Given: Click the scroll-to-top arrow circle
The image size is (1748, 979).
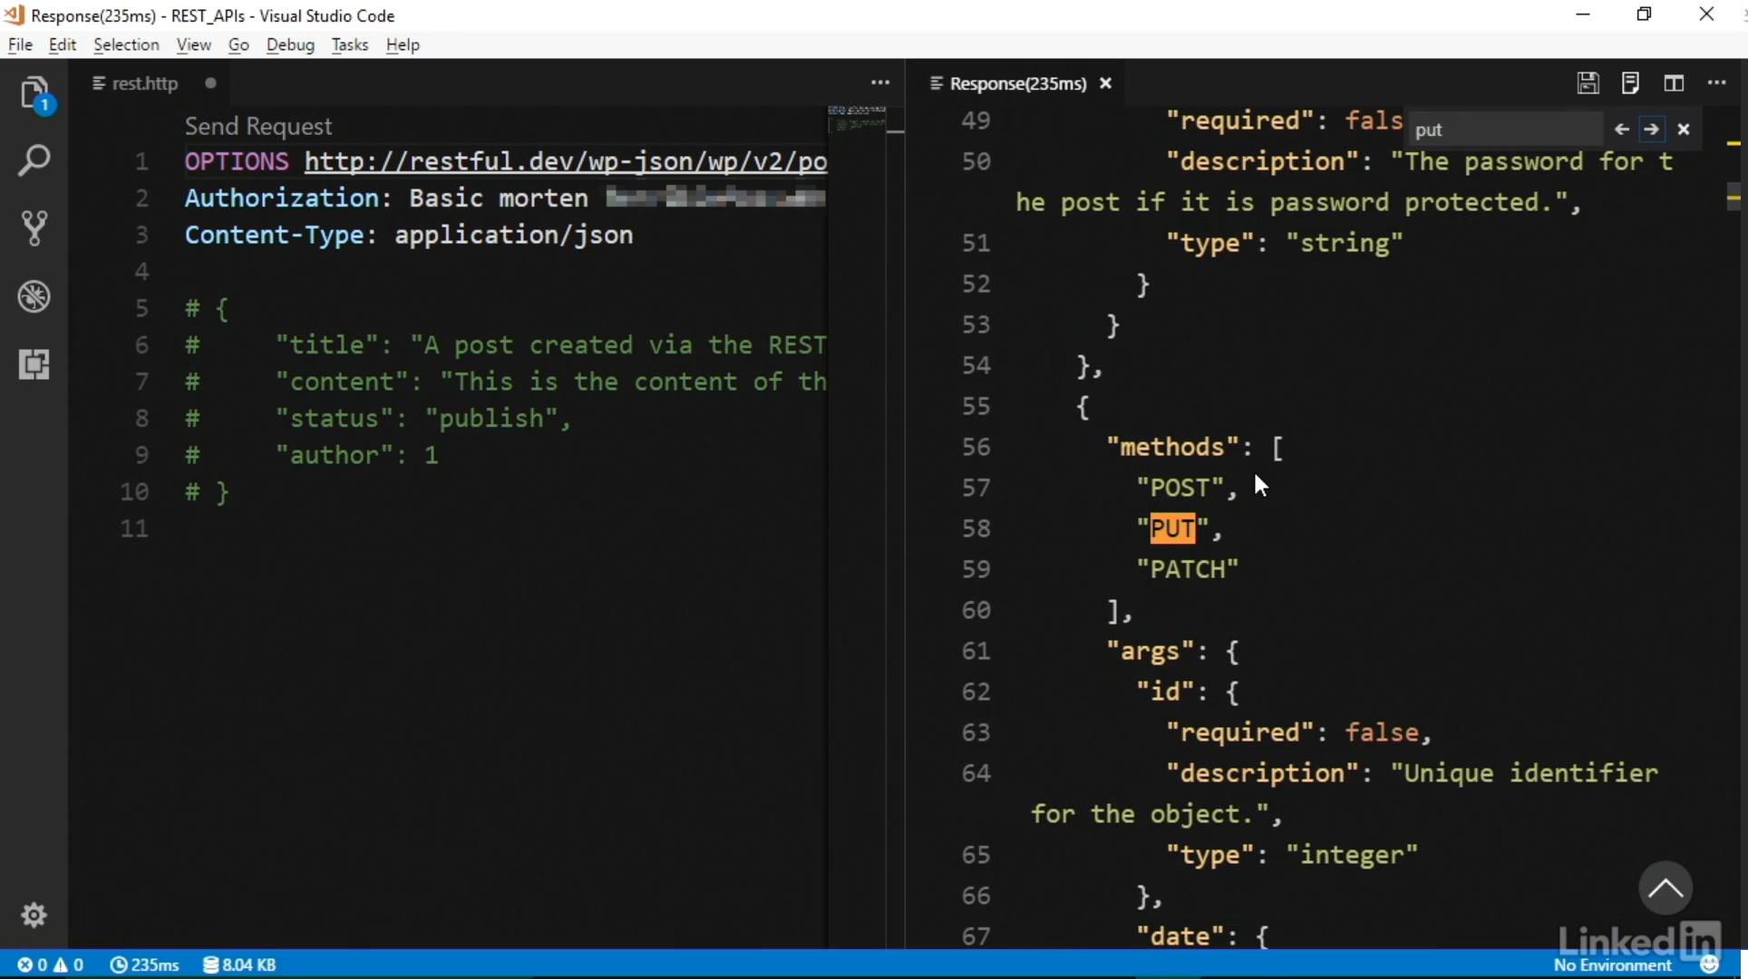Looking at the screenshot, I should (1665, 888).
